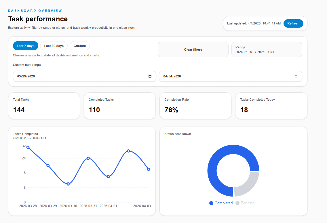Click the end date input showing 04/04/2026

point(227,76)
